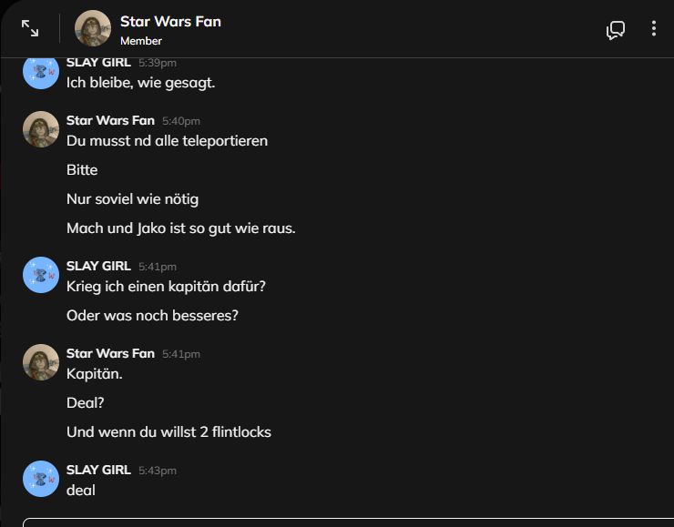
Task: Click the message 'Und wenn du willst 2 flintlocks'
Action: [x=168, y=432]
